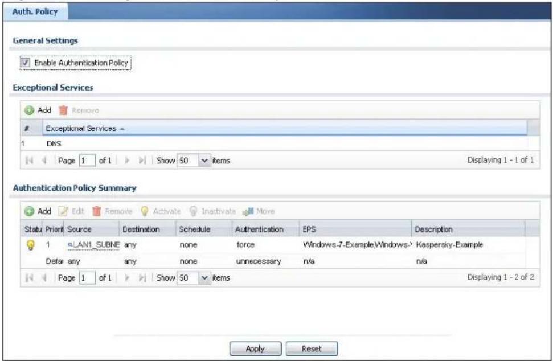Remove the selected exceptional service
The image size is (553, 361).
pos(79,110)
